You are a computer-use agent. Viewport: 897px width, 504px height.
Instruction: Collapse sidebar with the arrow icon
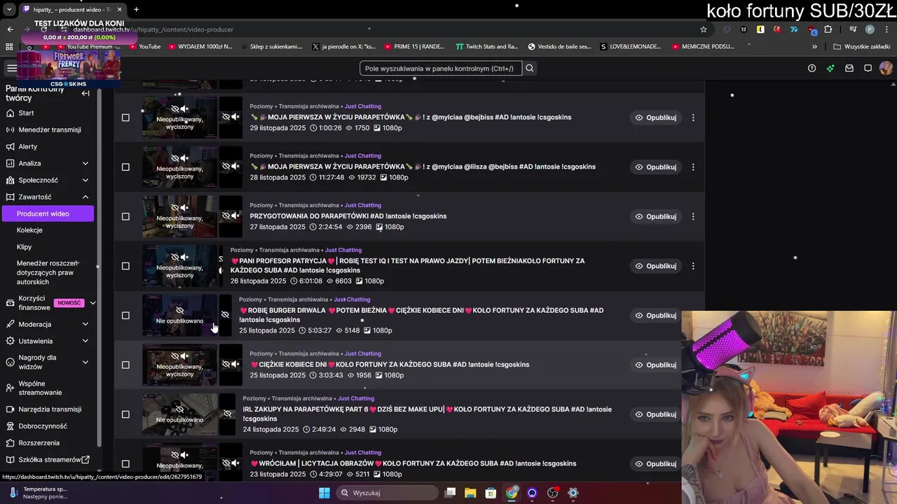(x=85, y=93)
